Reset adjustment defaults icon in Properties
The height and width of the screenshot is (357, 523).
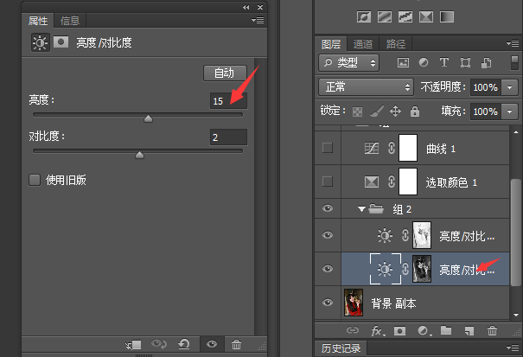[184, 344]
